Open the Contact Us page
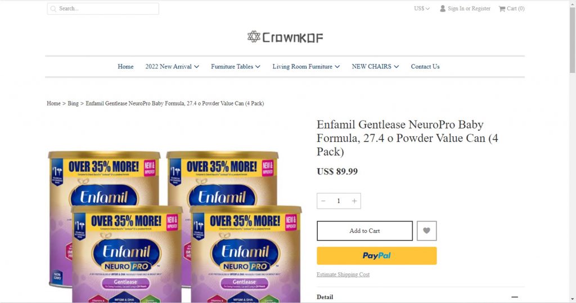Viewport: 576px width, 303px height. click(x=425, y=66)
